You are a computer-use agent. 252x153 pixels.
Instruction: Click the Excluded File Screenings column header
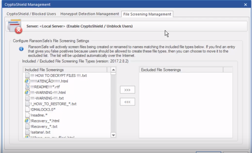[181, 70]
